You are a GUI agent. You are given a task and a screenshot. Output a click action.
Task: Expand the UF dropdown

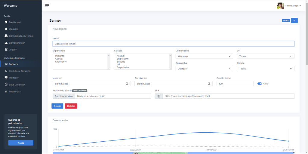pyautogui.click(x=265, y=56)
